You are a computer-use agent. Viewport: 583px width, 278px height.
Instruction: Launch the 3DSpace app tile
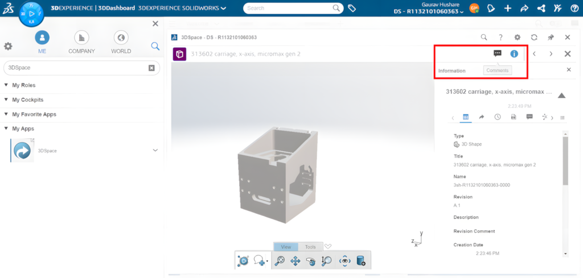[x=23, y=150]
